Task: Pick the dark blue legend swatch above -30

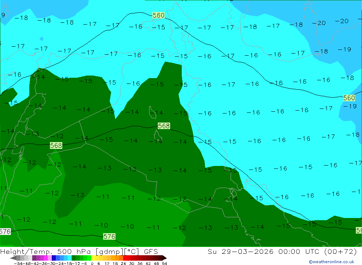Action: click(x=54, y=258)
